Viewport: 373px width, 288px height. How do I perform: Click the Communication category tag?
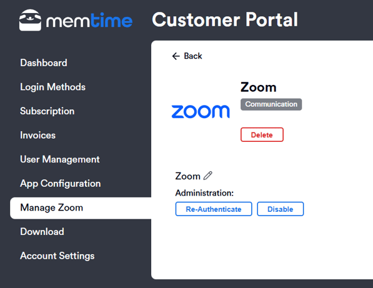click(x=271, y=104)
